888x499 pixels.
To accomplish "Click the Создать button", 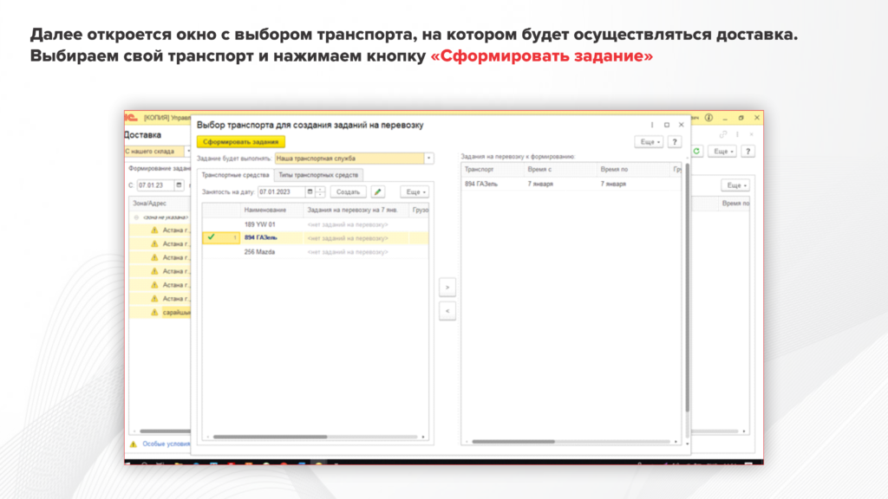I will 348,192.
